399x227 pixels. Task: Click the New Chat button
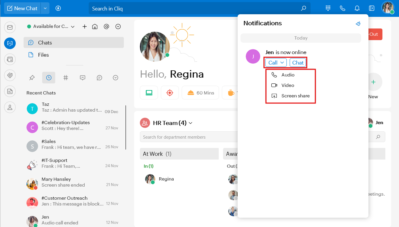tap(22, 8)
